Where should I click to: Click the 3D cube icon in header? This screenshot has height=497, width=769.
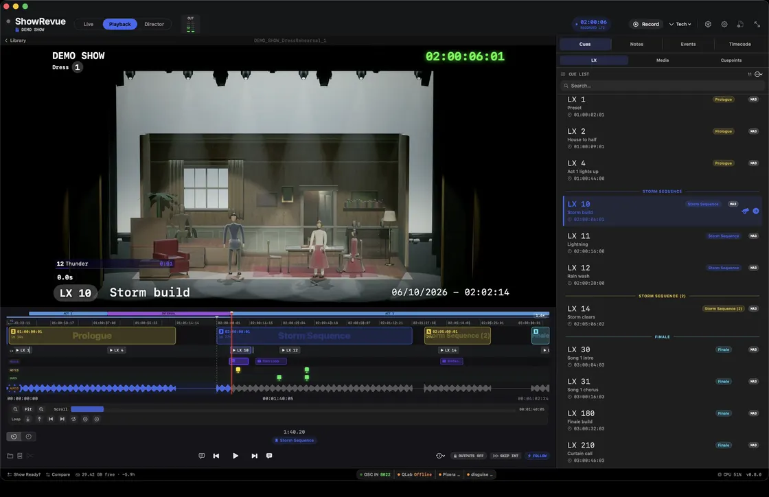(708, 24)
